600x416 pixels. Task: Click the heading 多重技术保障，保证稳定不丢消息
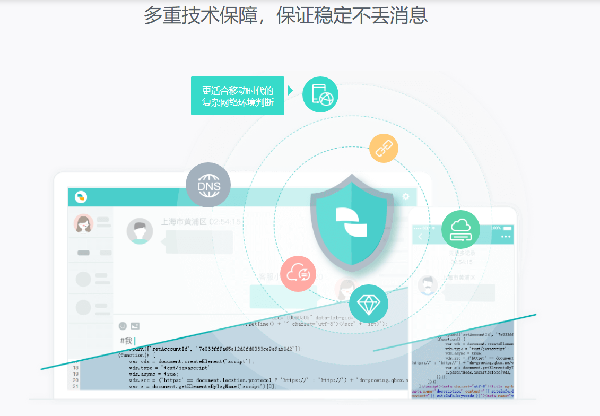286,15
